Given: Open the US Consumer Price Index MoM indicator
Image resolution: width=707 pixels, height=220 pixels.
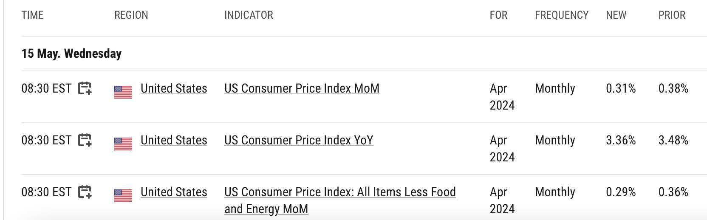Looking at the screenshot, I should point(302,88).
